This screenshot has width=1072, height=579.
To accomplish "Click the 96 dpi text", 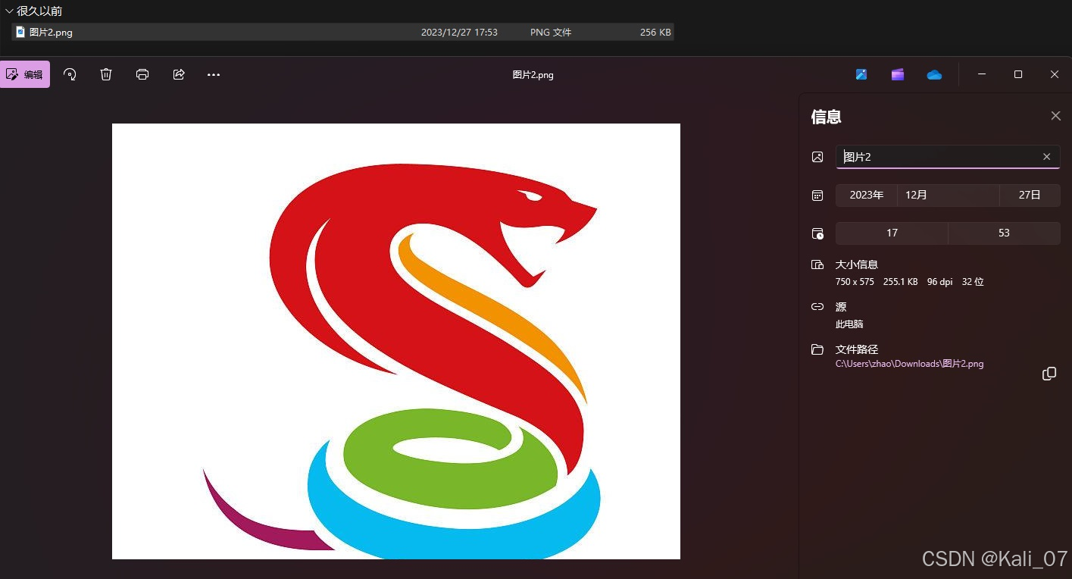I will [x=939, y=281].
